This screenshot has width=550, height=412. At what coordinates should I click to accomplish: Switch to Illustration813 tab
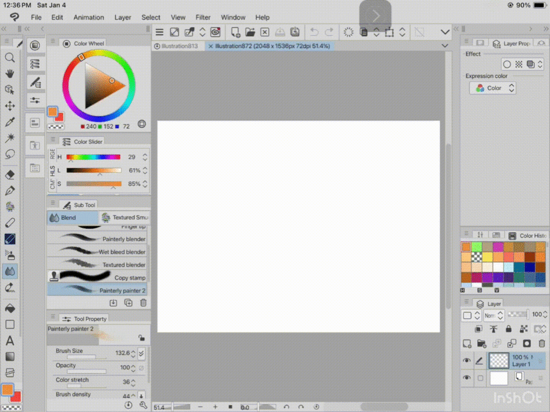178,46
